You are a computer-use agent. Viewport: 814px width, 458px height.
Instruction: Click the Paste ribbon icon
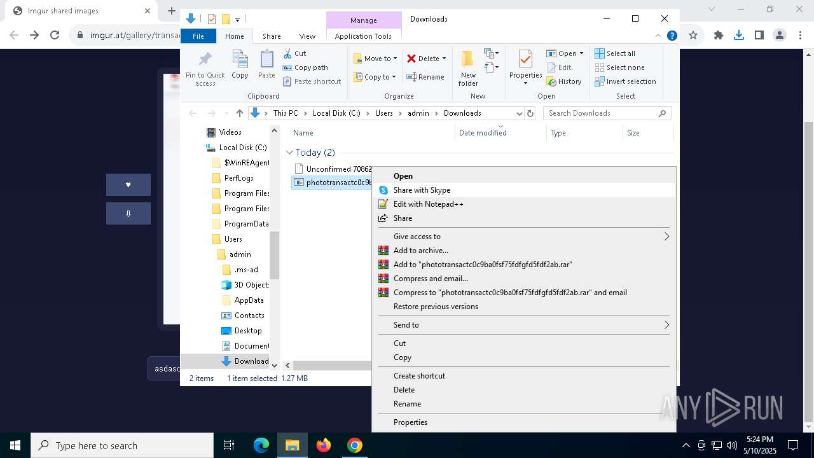tap(266, 65)
